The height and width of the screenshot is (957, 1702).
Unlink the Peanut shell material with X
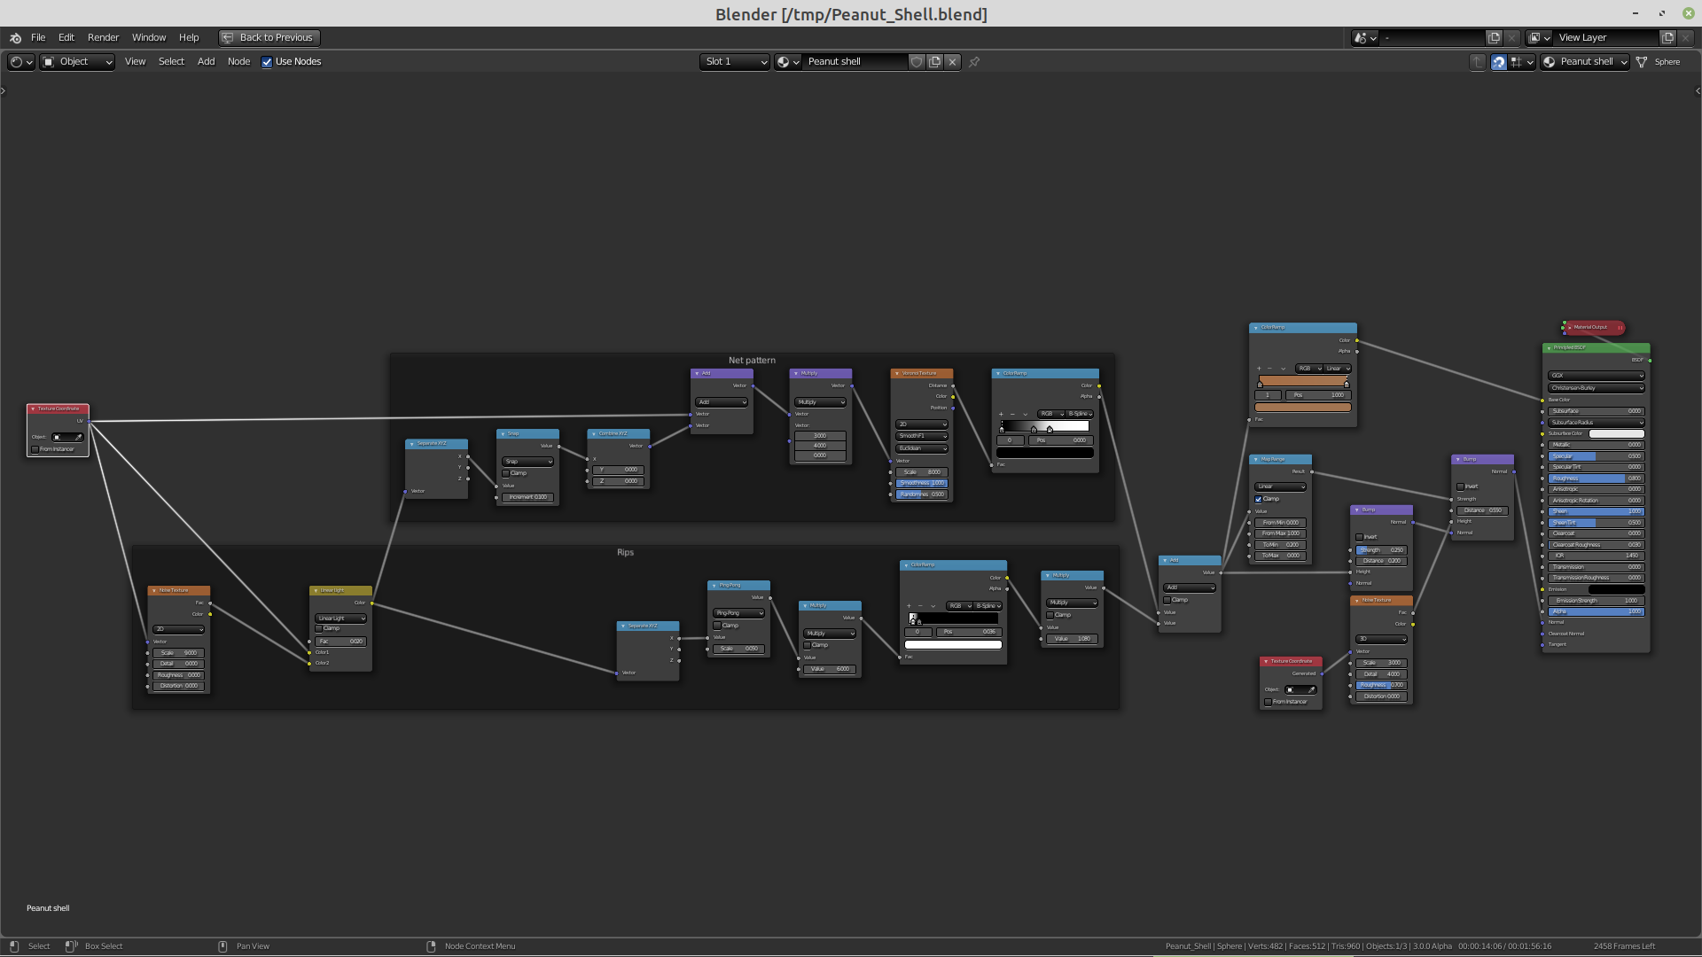(952, 62)
